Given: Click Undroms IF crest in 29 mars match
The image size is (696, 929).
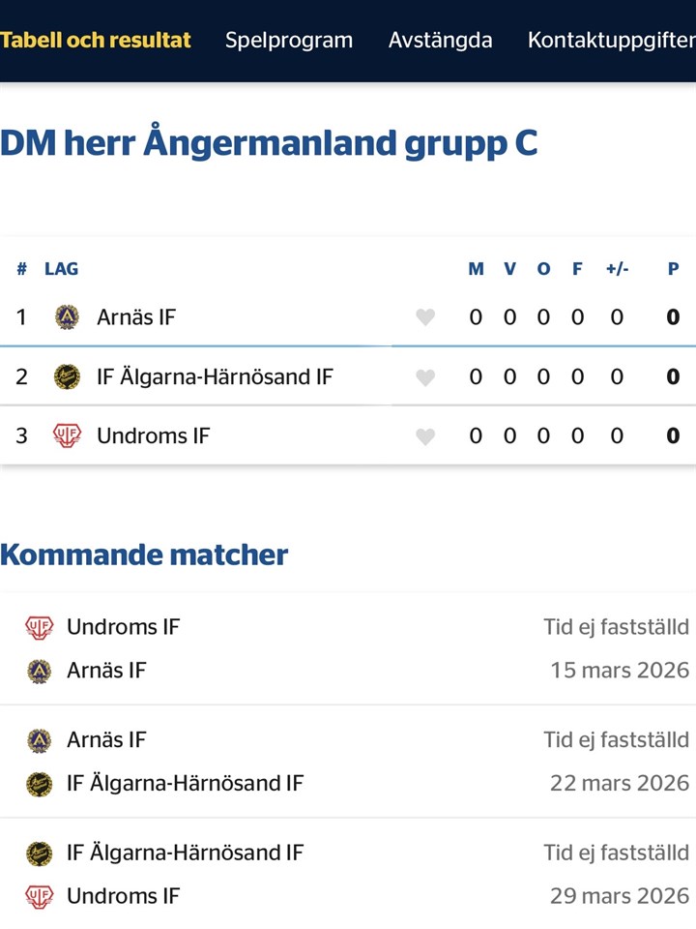Looking at the screenshot, I should tap(39, 896).
